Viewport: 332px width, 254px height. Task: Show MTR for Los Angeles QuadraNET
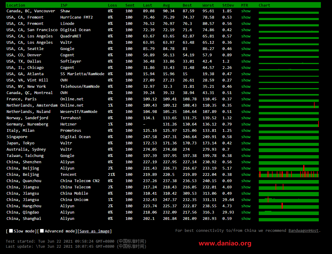246,36
